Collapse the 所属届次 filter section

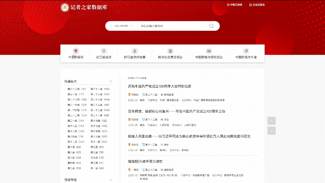pyautogui.click(x=111, y=81)
